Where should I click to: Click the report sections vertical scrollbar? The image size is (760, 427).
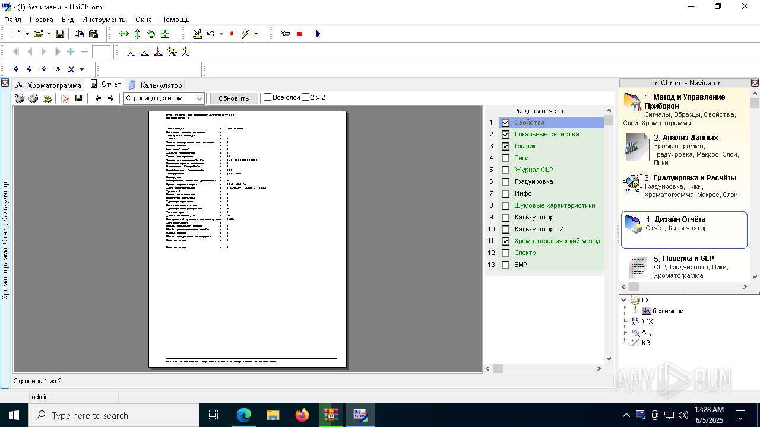pos(609,234)
